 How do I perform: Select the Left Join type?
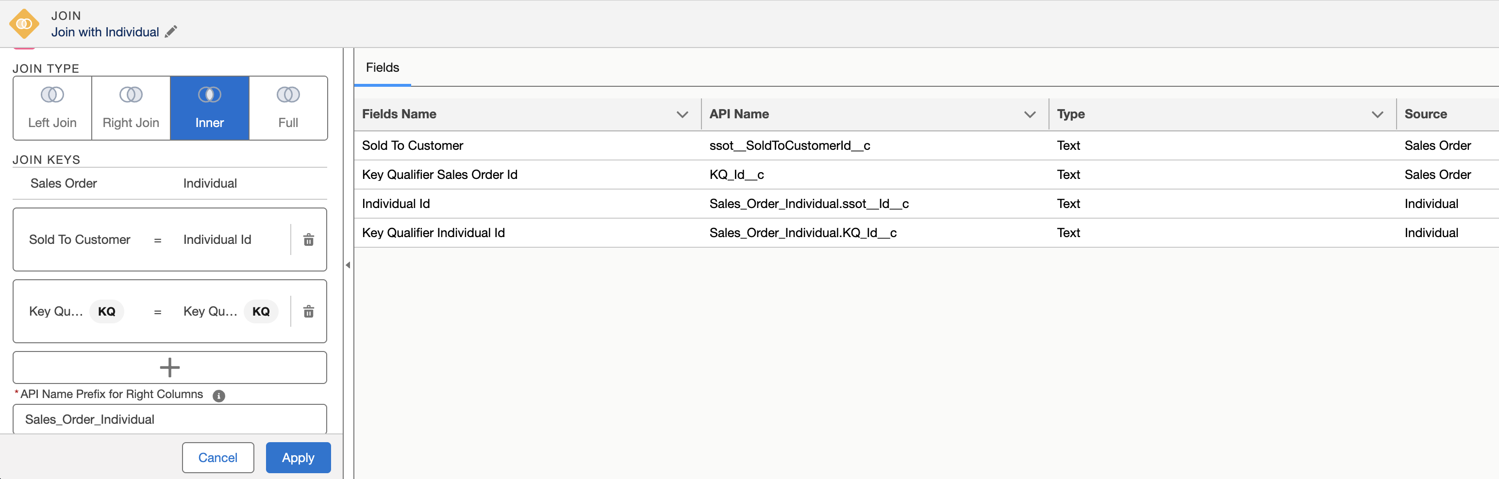tap(52, 108)
